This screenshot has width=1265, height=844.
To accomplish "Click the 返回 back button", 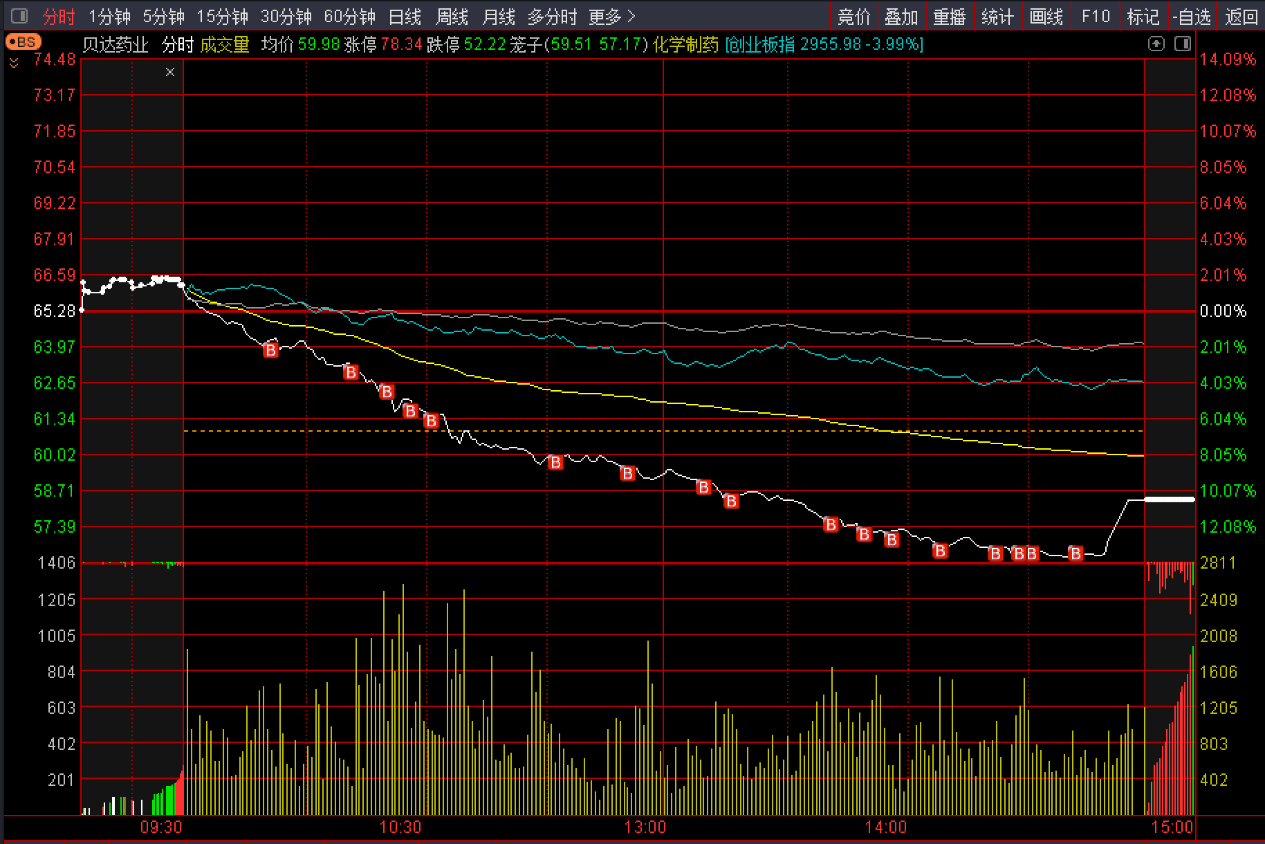I will pos(1241,17).
